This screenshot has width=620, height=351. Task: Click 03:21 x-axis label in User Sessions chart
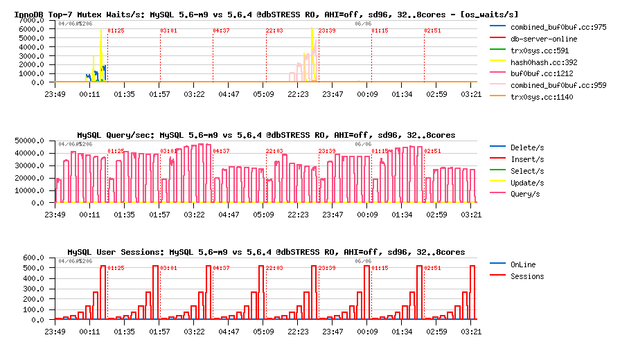tap(471, 332)
